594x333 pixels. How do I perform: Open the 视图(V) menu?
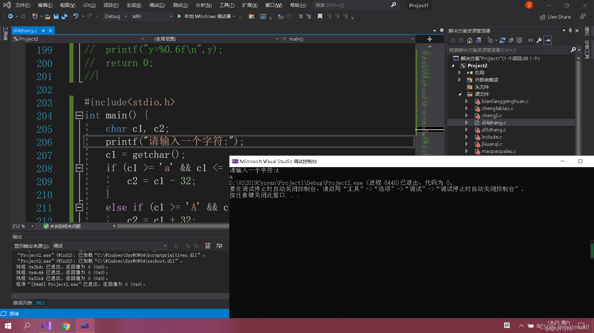(x=68, y=5)
